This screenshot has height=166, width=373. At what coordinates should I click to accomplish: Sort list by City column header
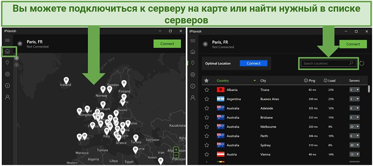[x=263, y=81]
